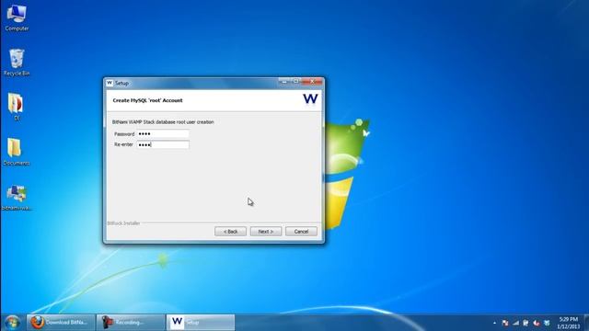589x331 pixels.
Task: Go back with the Back button
Action: click(231, 232)
